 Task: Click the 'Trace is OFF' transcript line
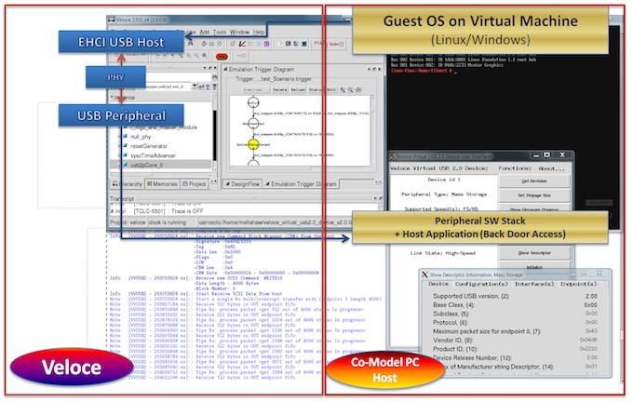tap(168, 211)
